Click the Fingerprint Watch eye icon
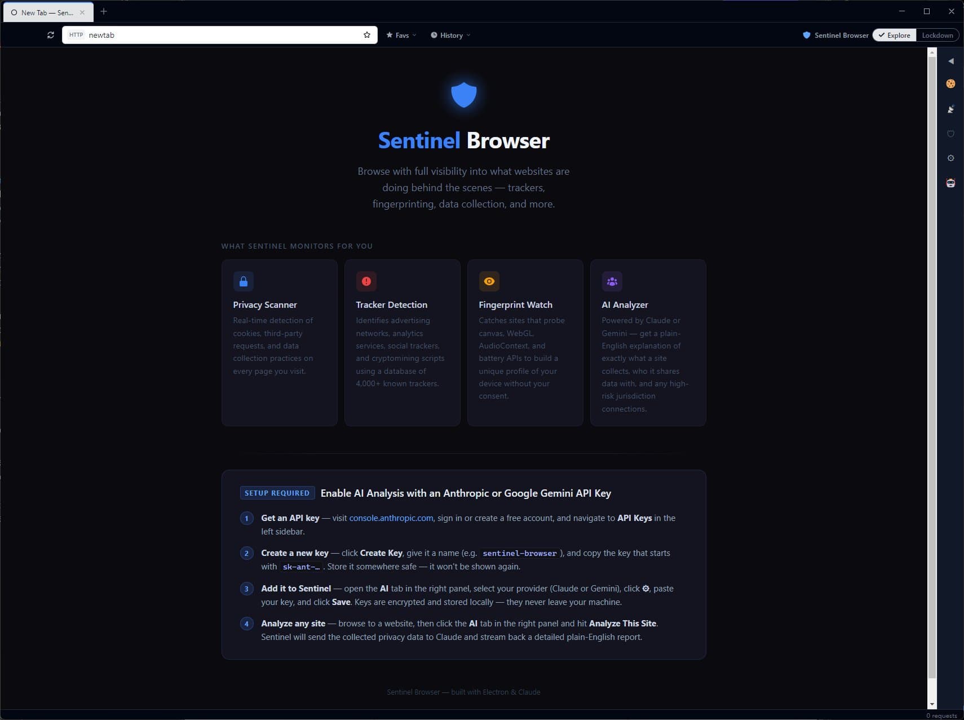This screenshot has width=964, height=720. click(x=489, y=281)
